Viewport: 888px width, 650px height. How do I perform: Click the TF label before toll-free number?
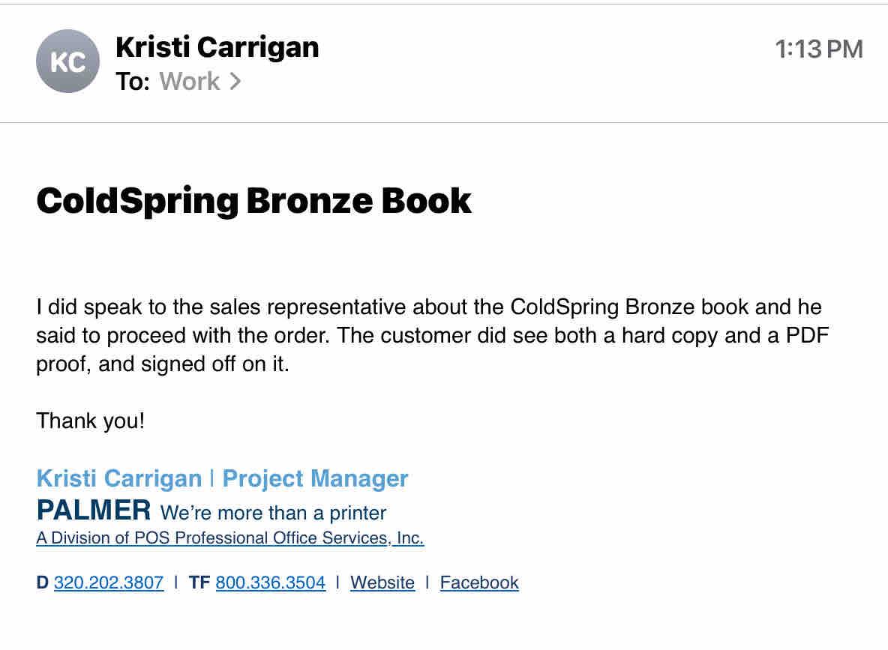coord(199,583)
